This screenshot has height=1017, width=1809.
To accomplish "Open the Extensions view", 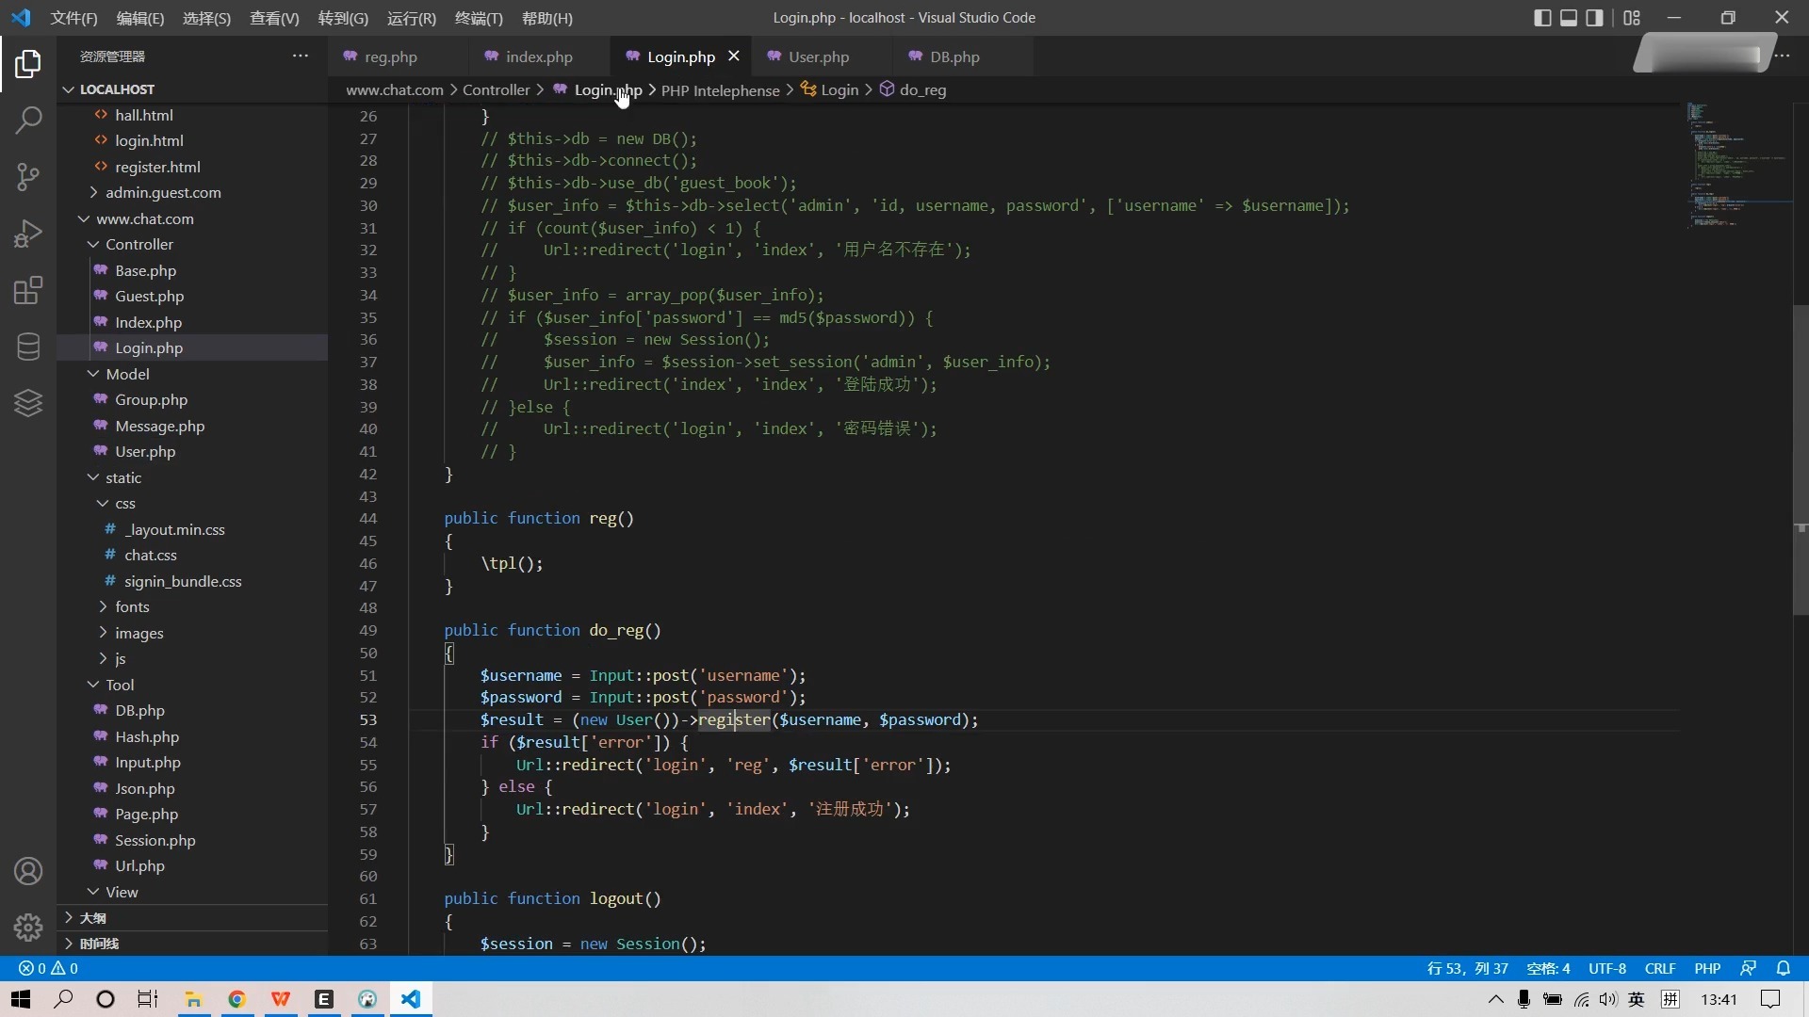I will point(28,290).
